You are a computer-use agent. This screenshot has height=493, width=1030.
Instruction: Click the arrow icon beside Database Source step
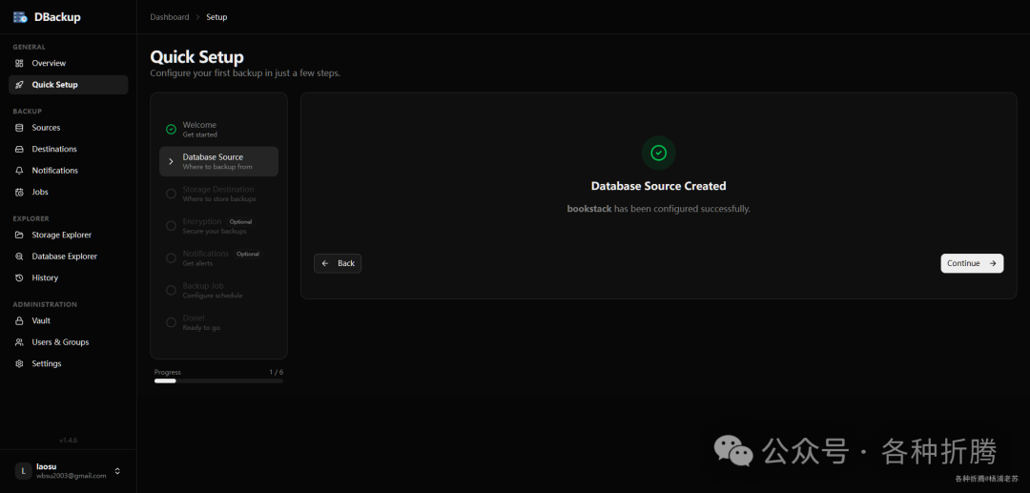tap(171, 161)
